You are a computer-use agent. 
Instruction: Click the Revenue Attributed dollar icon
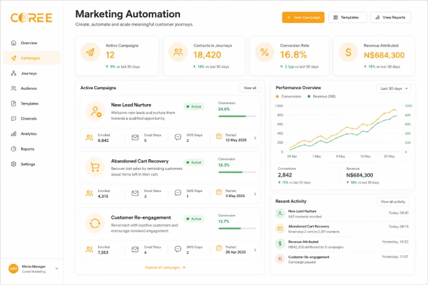pos(349,52)
